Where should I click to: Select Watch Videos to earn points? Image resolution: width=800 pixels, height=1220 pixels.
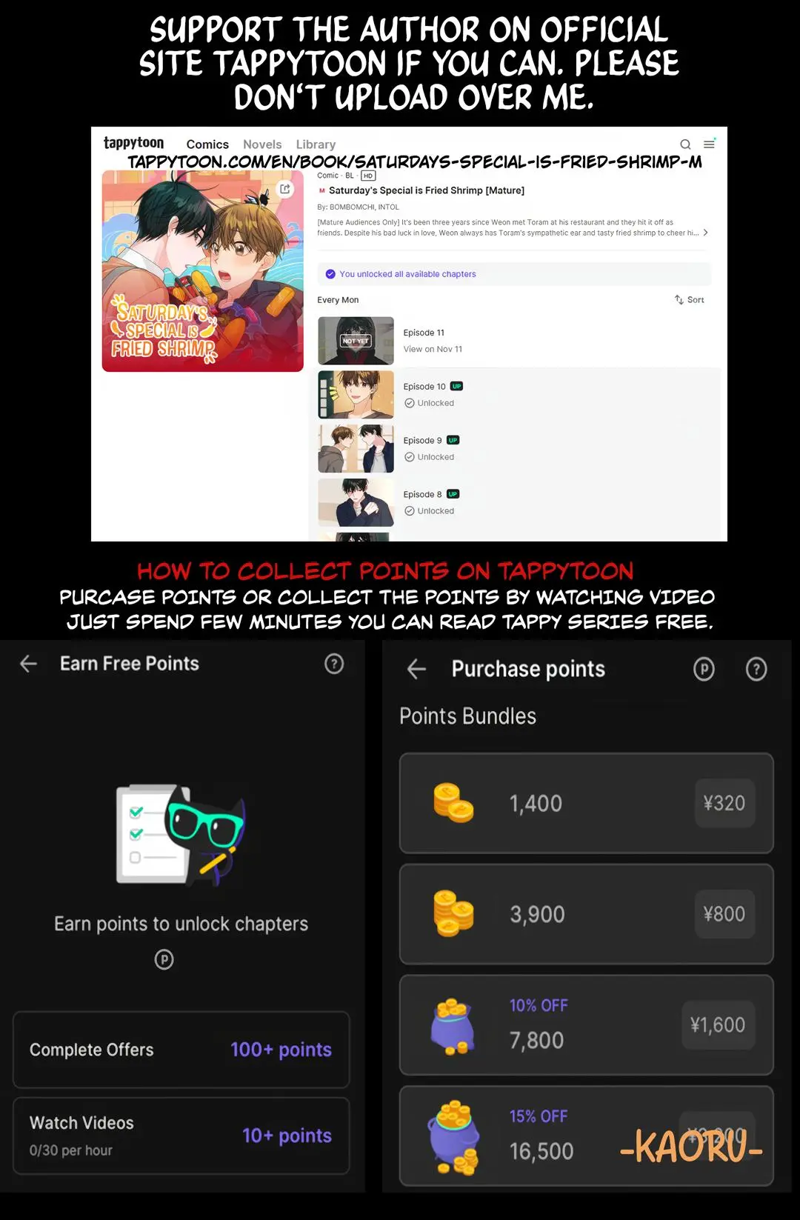[x=181, y=1136]
